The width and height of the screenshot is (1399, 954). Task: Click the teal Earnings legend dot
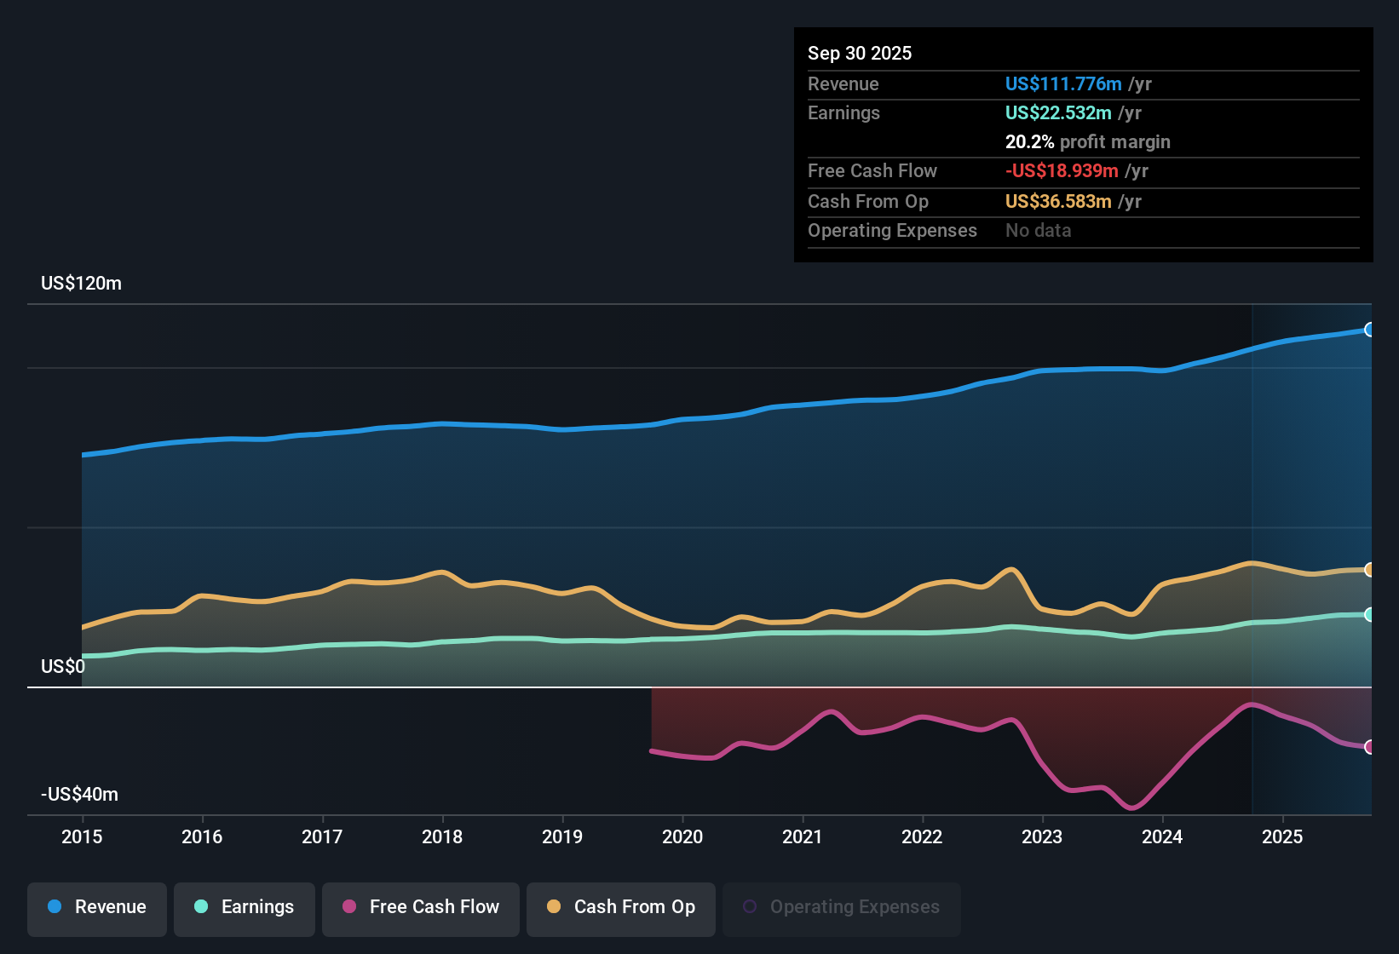point(202,907)
